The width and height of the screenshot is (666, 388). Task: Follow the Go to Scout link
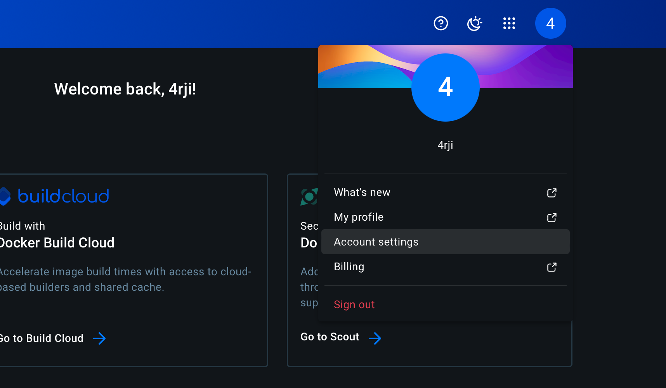coord(330,337)
